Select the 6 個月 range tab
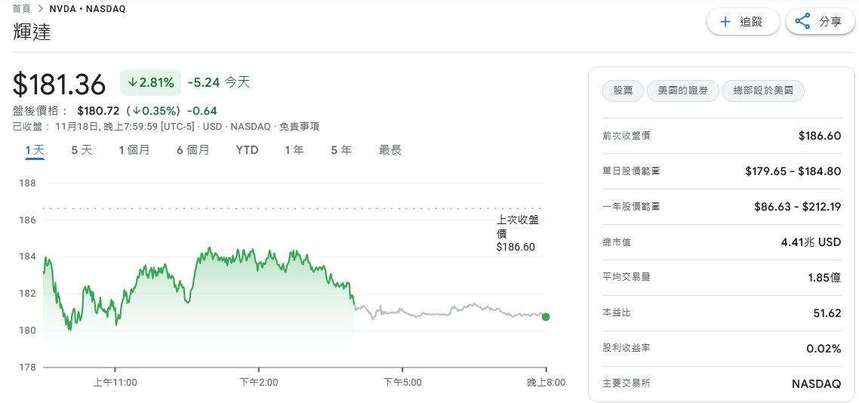 [x=193, y=150]
